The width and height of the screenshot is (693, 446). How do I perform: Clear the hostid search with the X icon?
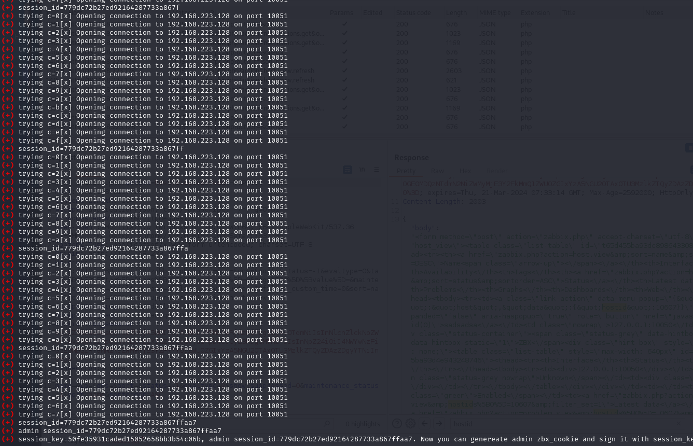678,424
